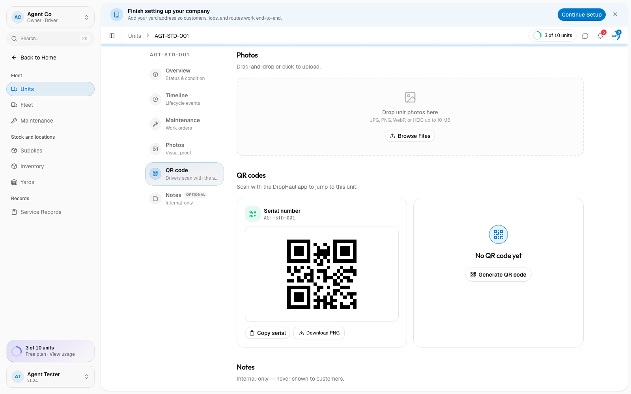The height and width of the screenshot is (394, 631).
Task: Select the Timeline Lifecycle events section
Action: pyautogui.click(x=185, y=99)
